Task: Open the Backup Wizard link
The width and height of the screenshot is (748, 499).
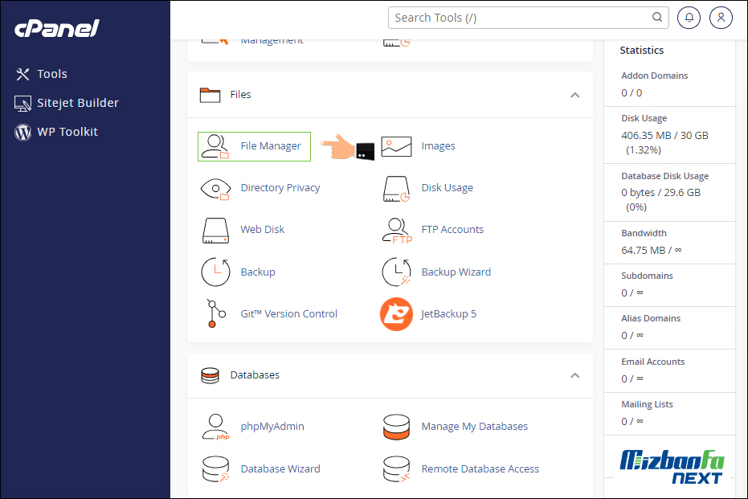Action: (456, 272)
